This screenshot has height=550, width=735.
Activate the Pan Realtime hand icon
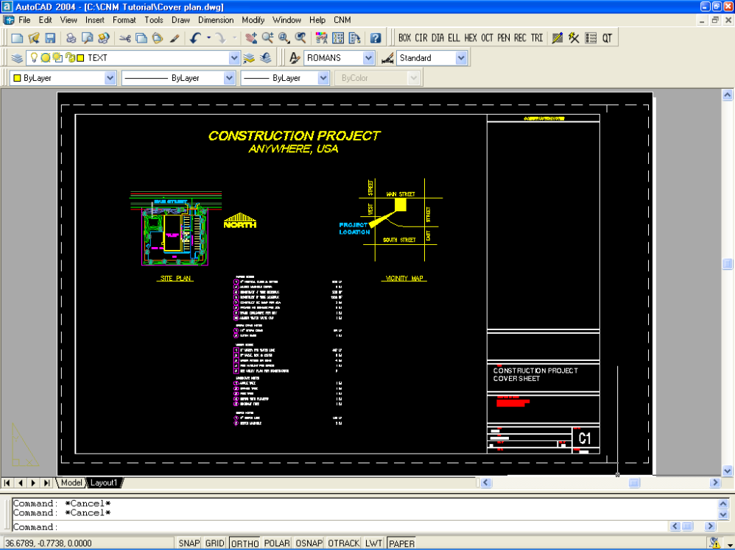250,37
